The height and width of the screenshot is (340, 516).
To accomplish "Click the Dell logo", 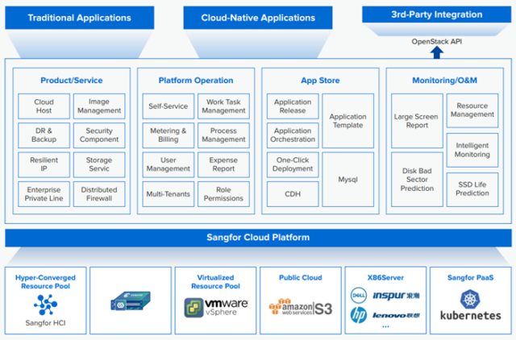I will tap(359, 295).
